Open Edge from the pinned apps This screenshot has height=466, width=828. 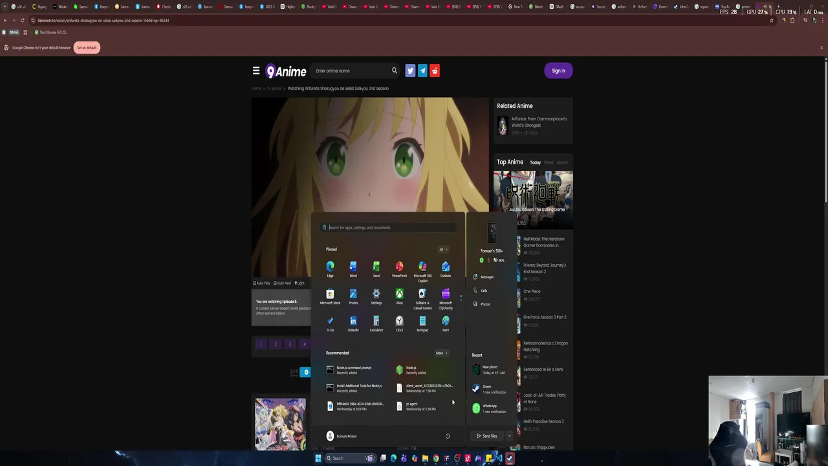click(330, 269)
